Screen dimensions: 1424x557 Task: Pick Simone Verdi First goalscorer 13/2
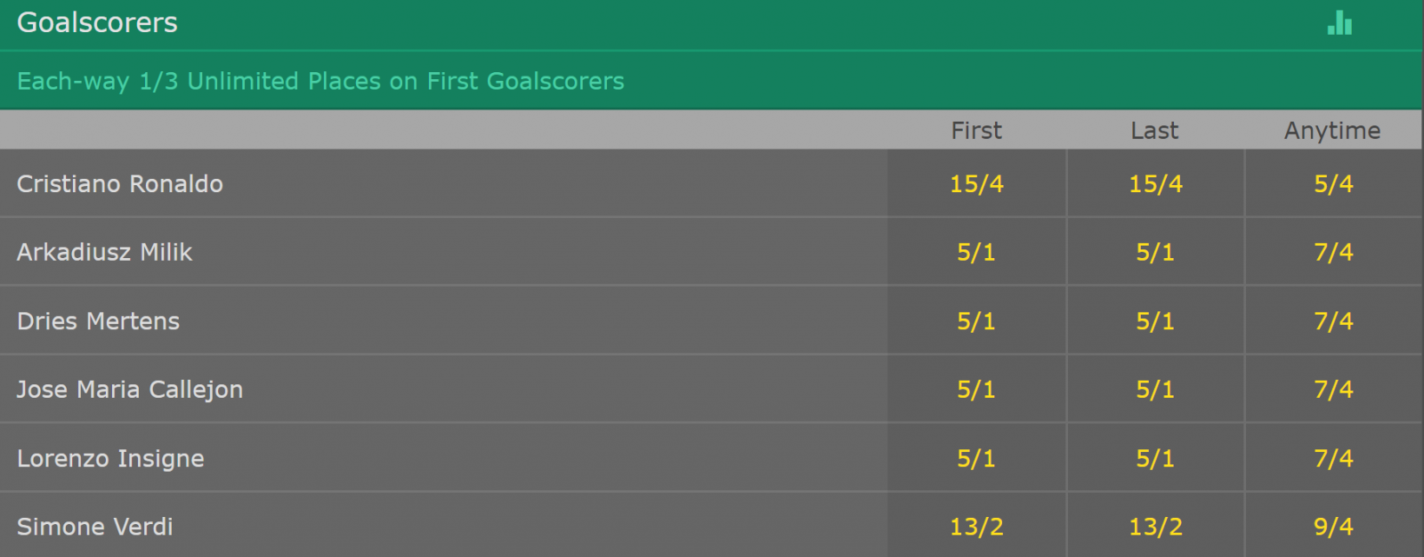tap(976, 526)
